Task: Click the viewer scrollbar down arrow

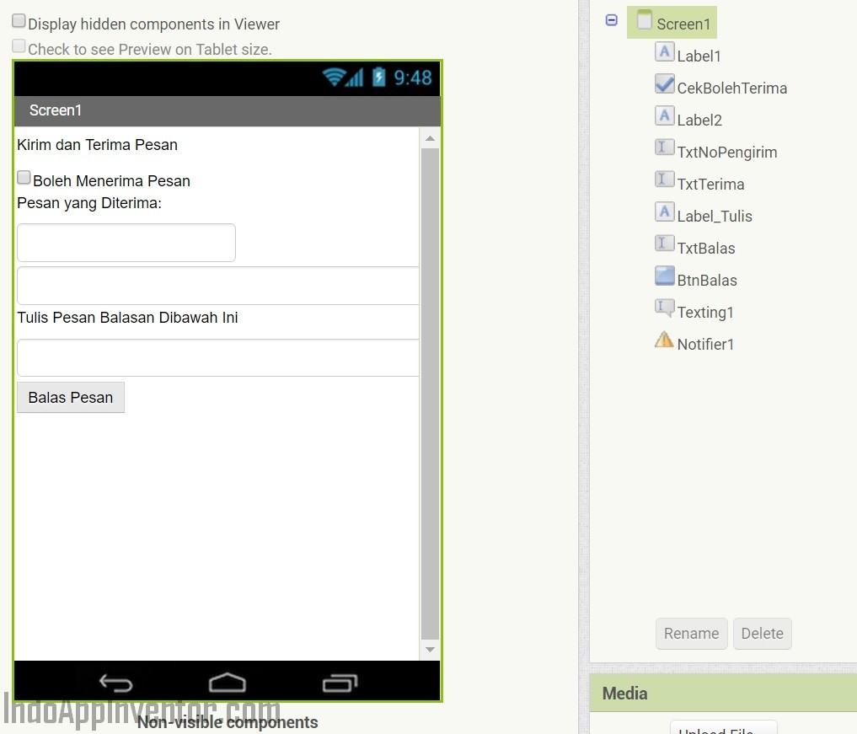Action: pos(430,650)
